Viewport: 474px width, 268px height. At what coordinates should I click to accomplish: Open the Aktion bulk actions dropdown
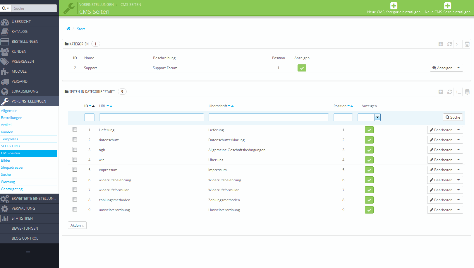tap(77, 226)
